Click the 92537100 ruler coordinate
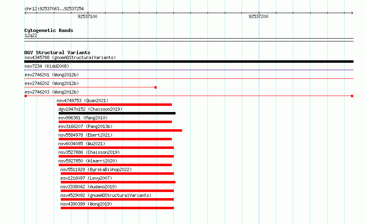Screen dimensions: 365x224 87,16
